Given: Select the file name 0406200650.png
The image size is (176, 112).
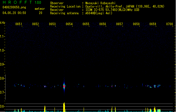Looking at the screenshot, I should click(x=14, y=7).
